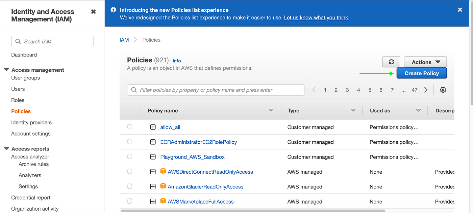The height and width of the screenshot is (213, 473).
Task: Open User groups in the sidebar
Action: point(26,78)
